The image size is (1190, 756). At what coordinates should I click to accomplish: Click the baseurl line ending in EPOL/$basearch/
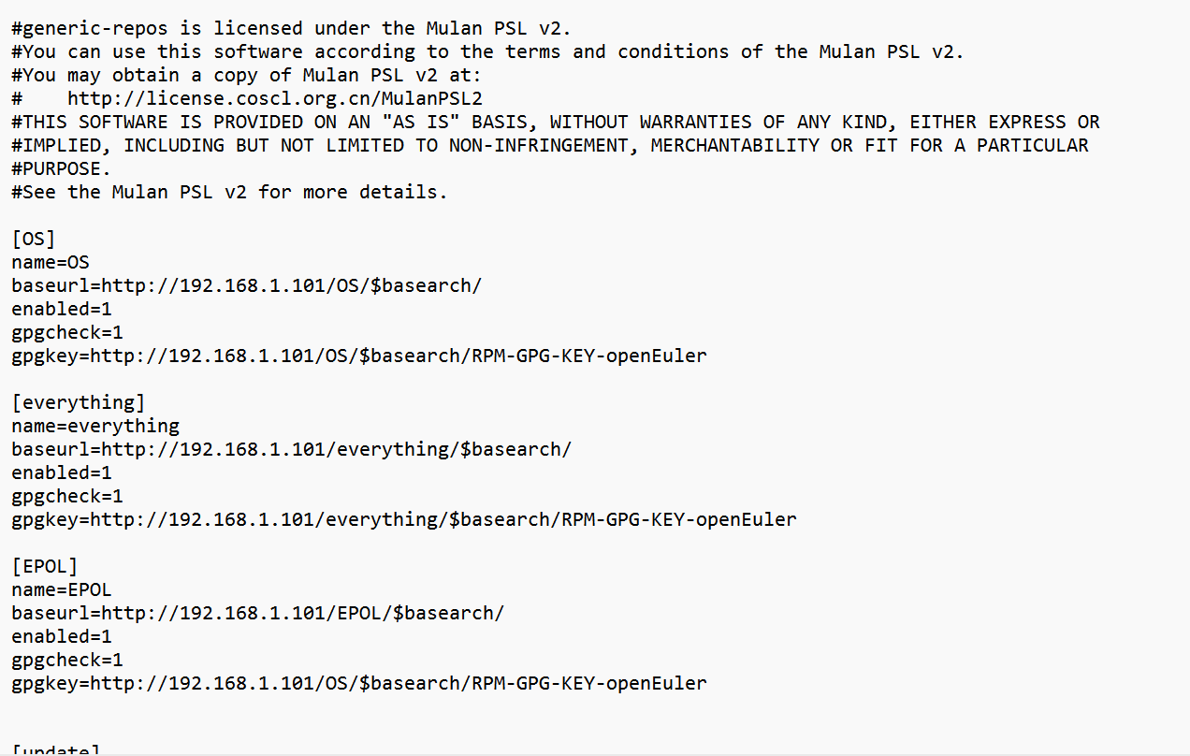pos(257,613)
